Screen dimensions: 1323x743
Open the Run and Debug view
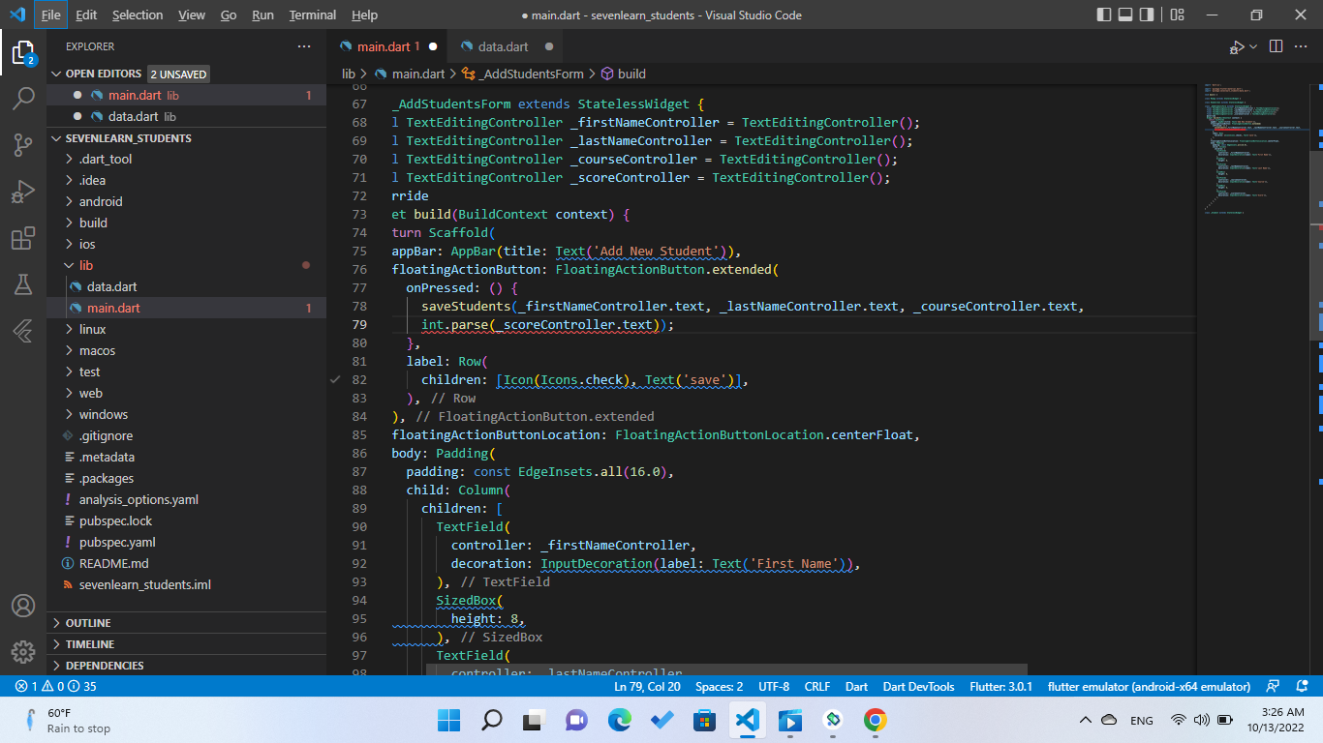23,192
